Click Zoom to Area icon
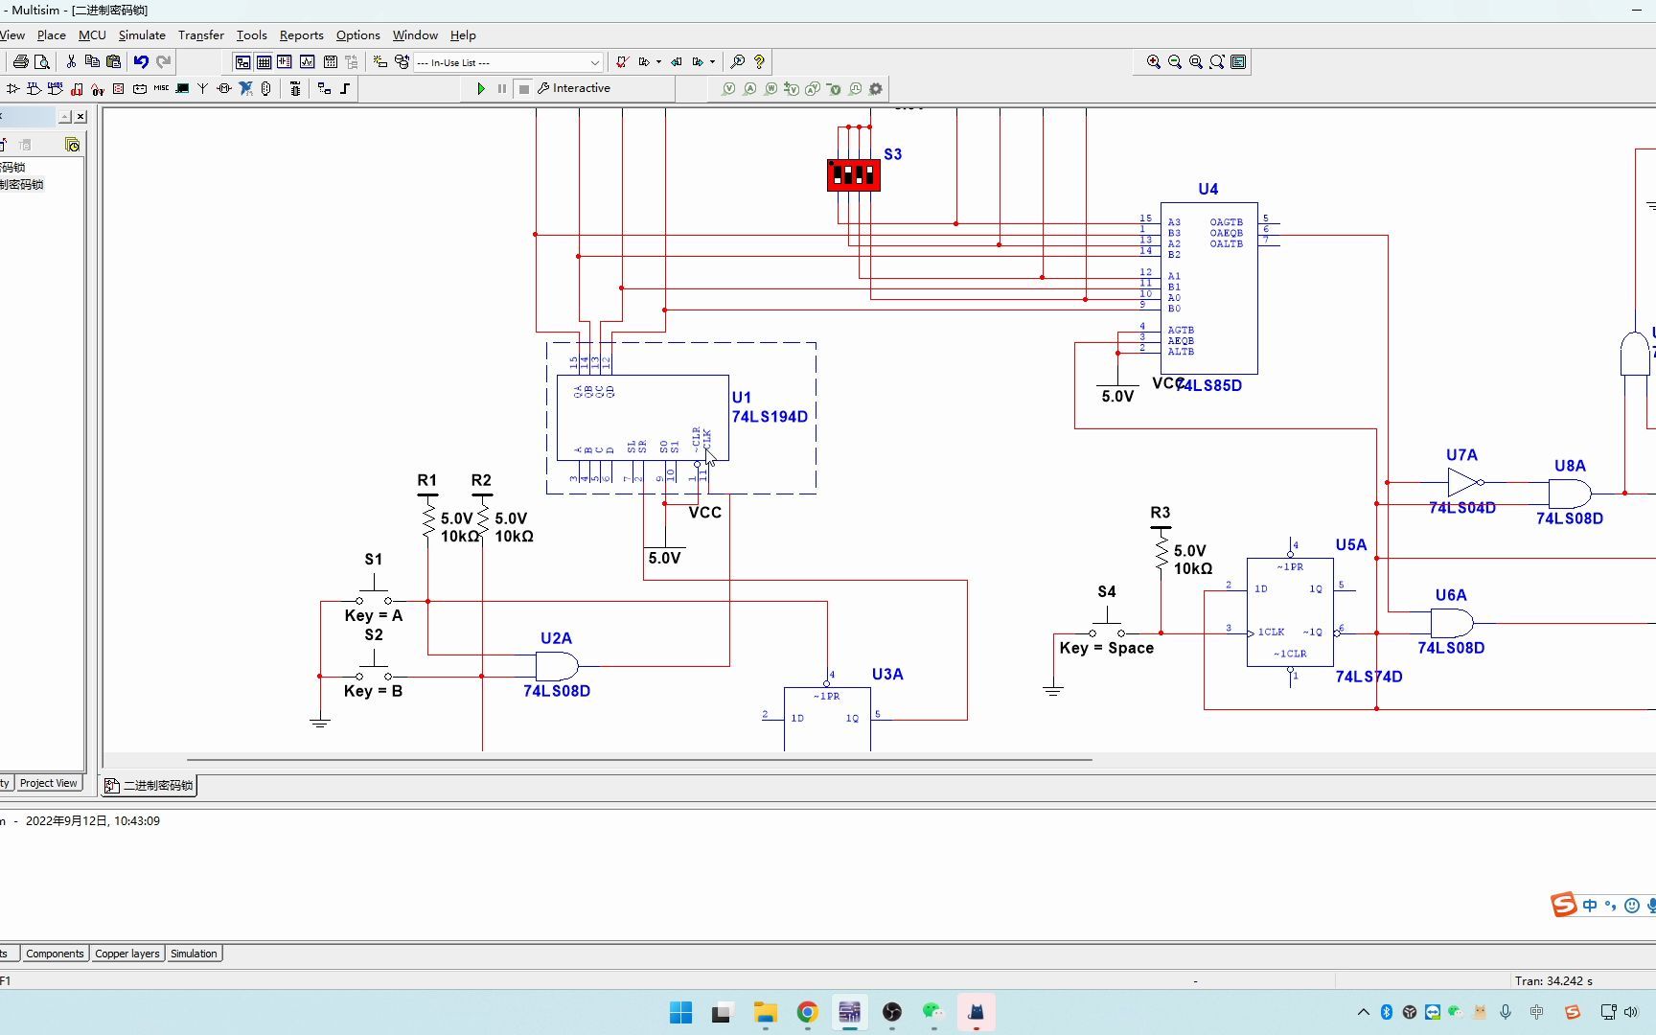Image resolution: width=1656 pixels, height=1035 pixels. pyautogui.click(x=1195, y=61)
